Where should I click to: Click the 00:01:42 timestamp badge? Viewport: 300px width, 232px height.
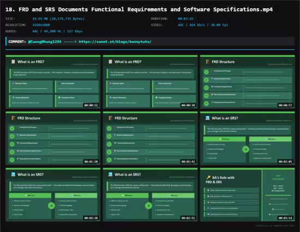(x=188, y=161)
